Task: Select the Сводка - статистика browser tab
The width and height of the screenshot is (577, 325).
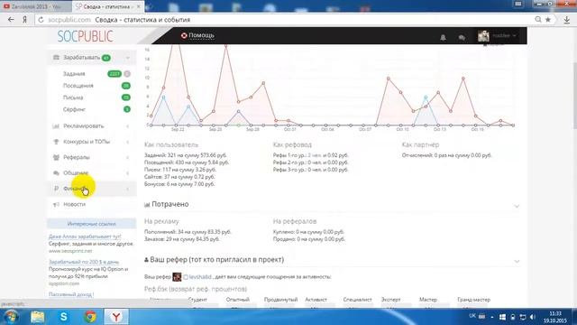Action: point(108,6)
